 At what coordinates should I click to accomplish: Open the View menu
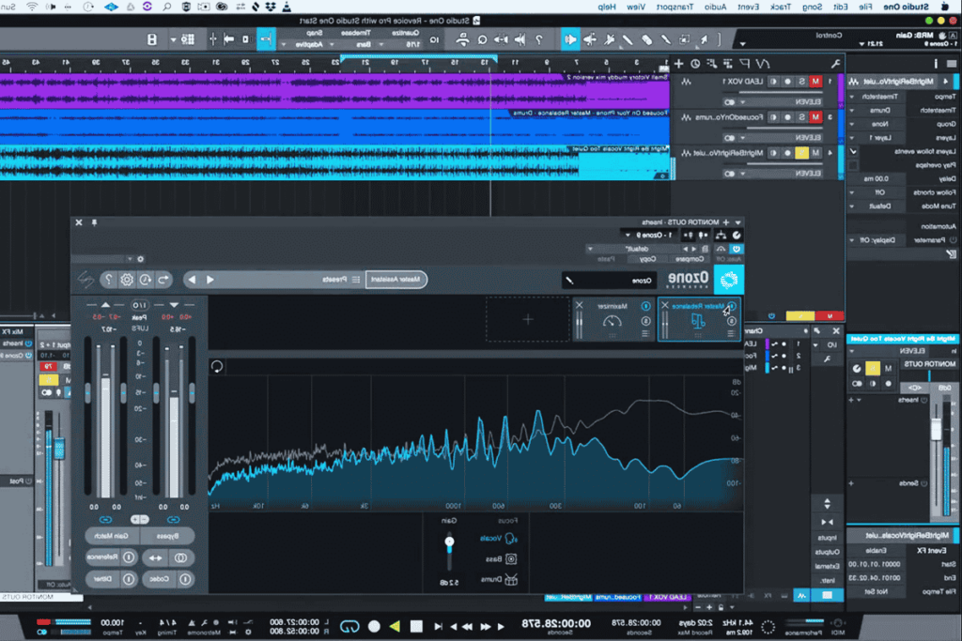click(636, 7)
